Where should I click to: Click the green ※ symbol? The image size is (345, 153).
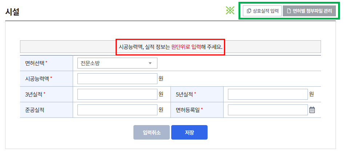pyautogui.click(x=230, y=11)
